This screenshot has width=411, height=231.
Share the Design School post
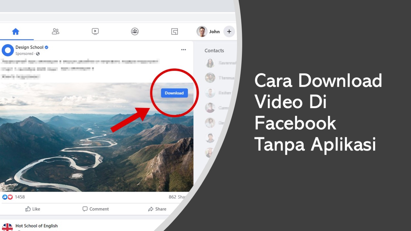157,209
